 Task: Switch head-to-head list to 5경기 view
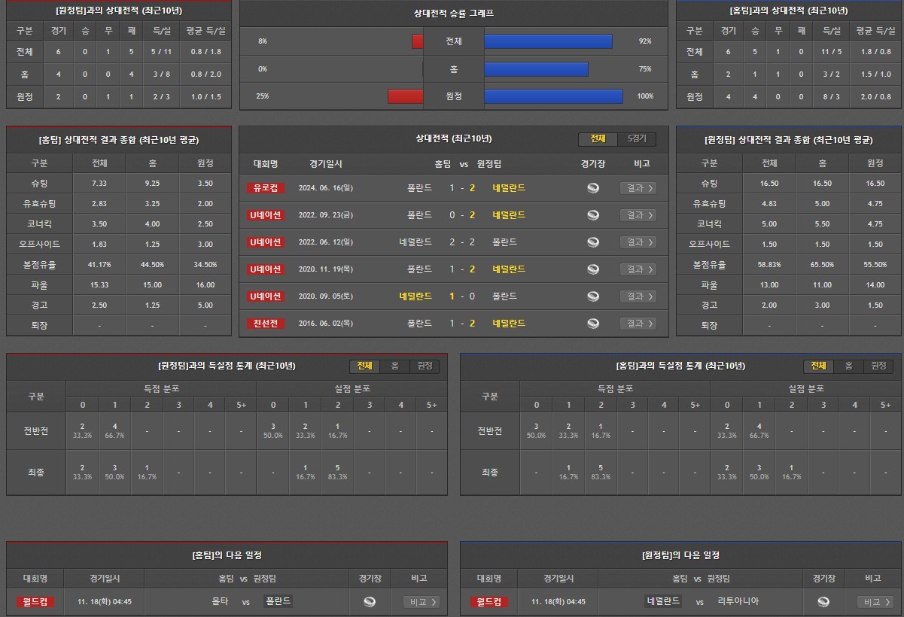636,139
